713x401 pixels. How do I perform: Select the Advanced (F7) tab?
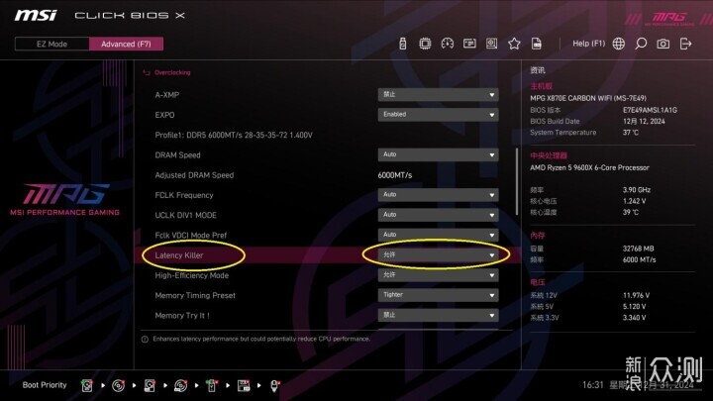[126, 45]
